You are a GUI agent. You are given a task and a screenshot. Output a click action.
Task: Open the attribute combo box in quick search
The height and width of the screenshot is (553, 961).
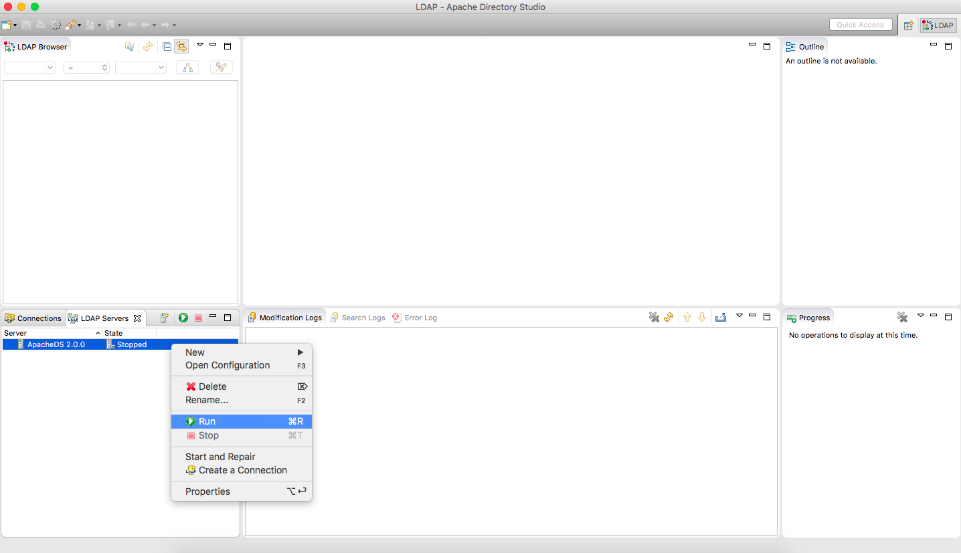pos(29,68)
